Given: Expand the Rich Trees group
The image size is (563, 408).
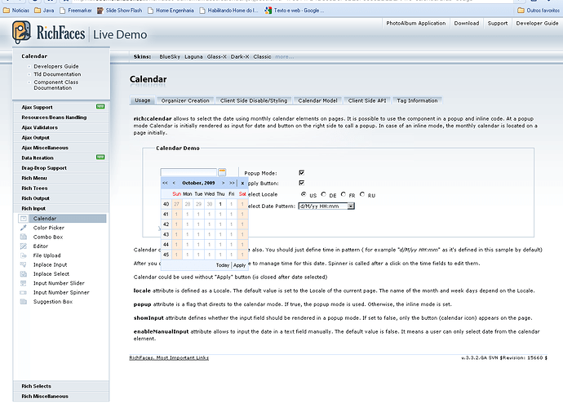Looking at the screenshot, I should (61, 188).
